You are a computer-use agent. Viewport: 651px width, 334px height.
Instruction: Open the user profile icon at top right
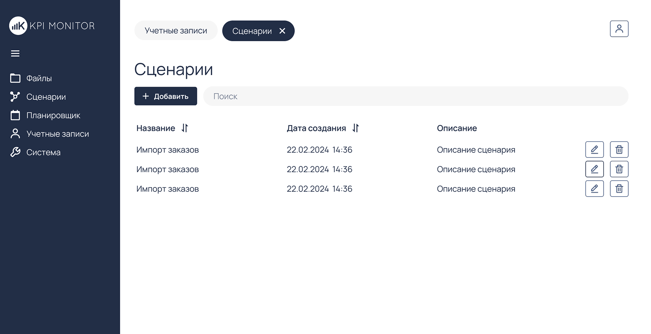click(x=619, y=29)
